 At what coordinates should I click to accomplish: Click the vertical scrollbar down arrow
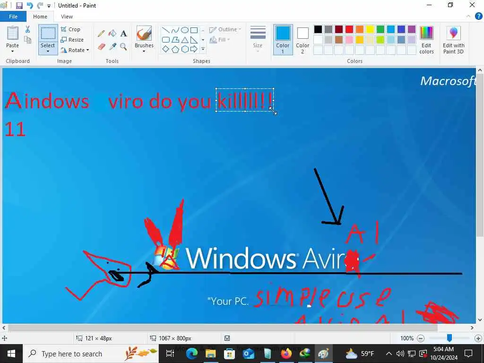coord(480,320)
